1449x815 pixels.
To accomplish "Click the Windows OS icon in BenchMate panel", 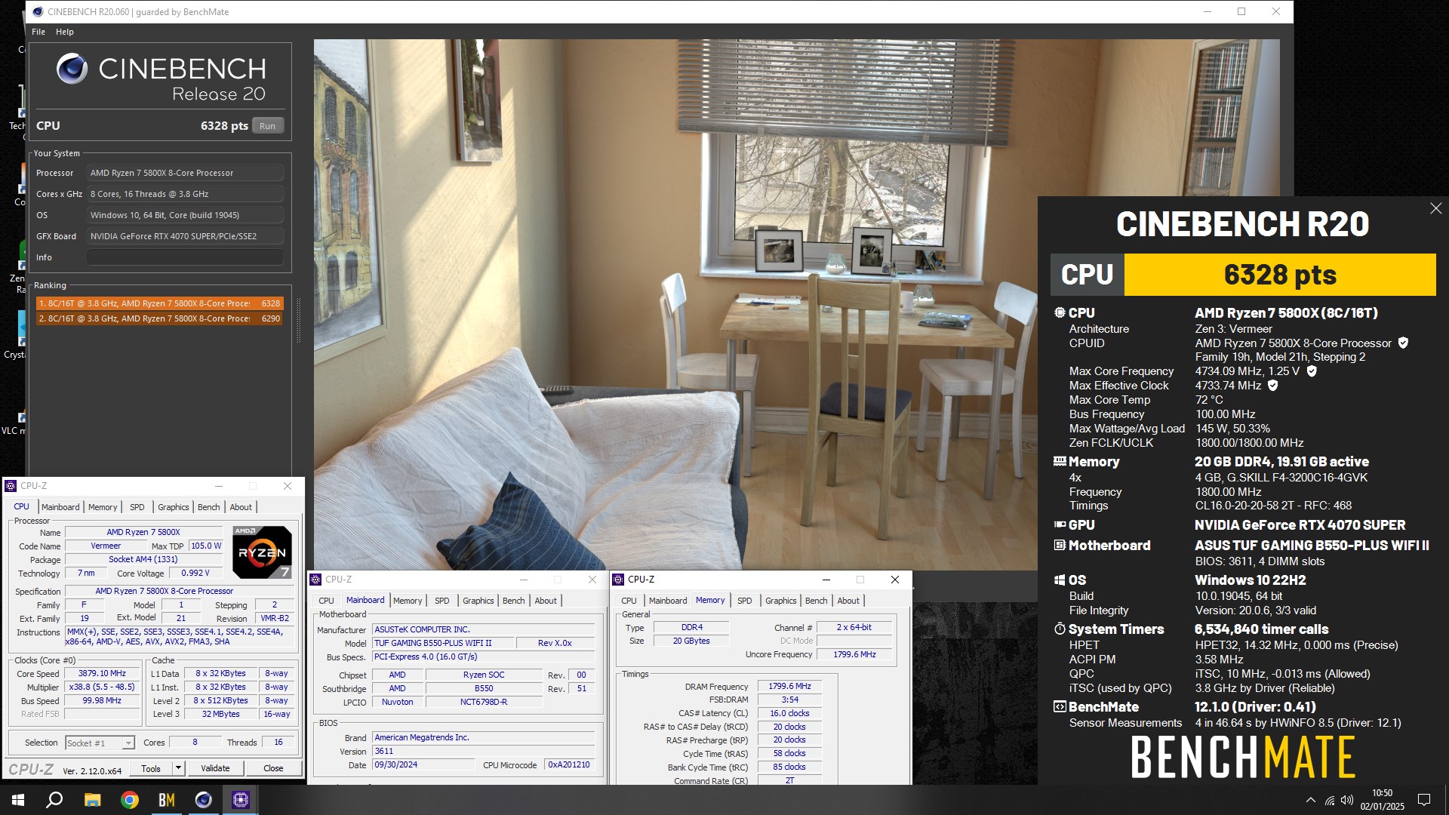I will pyautogui.click(x=1060, y=580).
